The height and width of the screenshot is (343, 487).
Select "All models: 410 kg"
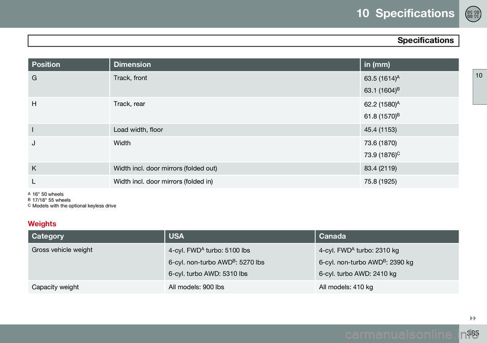[346, 287]
